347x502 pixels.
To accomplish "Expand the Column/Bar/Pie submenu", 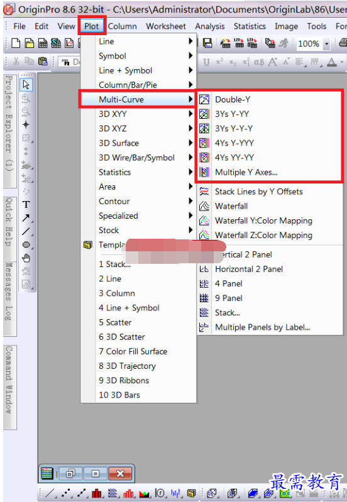I will pos(138,85).
